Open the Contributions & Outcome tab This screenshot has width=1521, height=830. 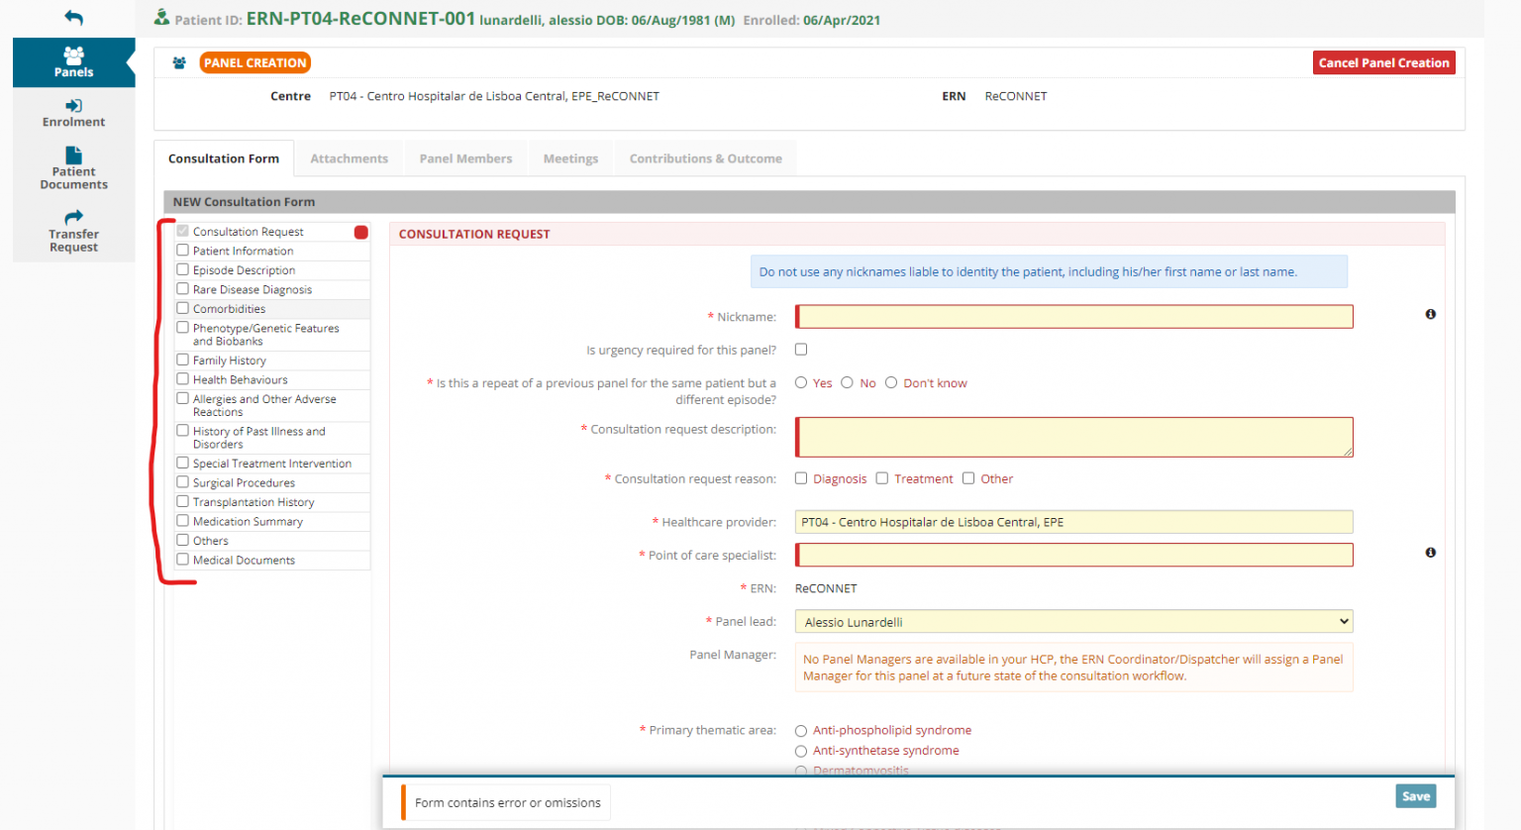pyautogui.click(x=705, y=158)
